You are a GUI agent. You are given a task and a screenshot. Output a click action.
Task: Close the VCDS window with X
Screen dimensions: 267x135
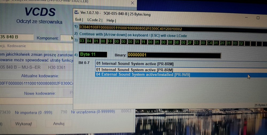click(x=133, y=3)
